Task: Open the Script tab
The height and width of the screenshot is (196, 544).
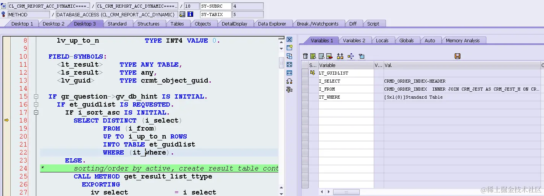Action: click(373, 24)
